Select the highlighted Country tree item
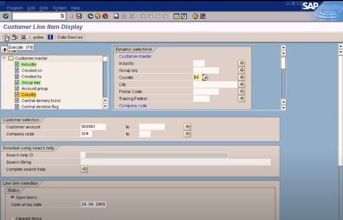The height and width of the screenshot is (220, 343). click(29, 95)
